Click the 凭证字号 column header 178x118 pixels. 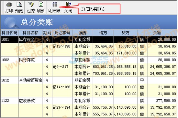pos(62,33)
